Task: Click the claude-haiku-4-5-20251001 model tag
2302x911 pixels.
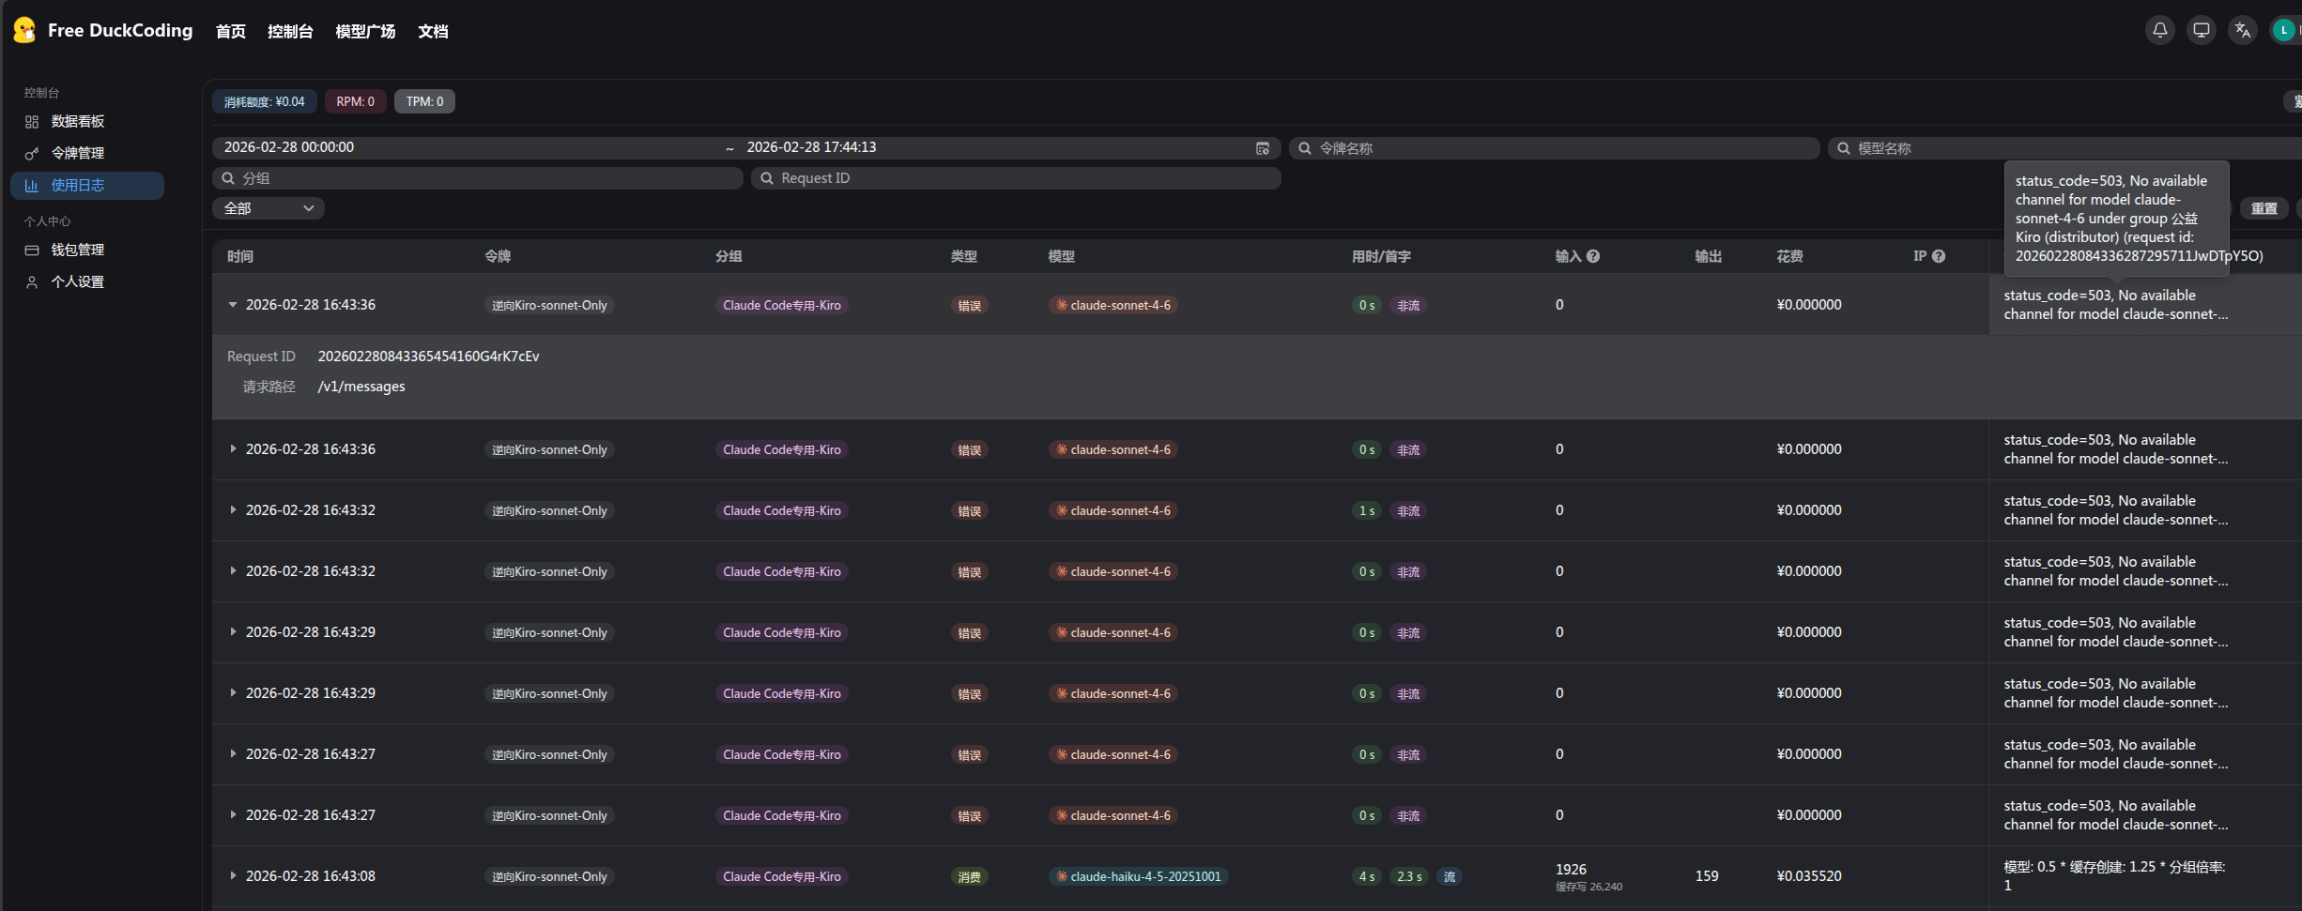Action: tap(1138, 876)
